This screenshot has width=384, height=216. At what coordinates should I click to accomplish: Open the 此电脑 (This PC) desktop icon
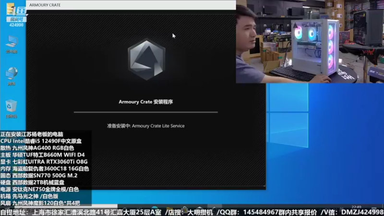pyautogui.click(x=12, y=44)
